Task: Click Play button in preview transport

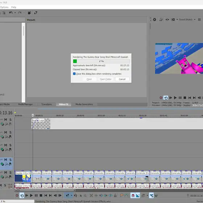Action: 175,98
